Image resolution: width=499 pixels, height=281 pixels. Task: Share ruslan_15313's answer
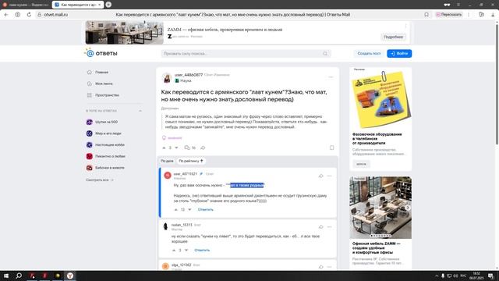(320, 227)
